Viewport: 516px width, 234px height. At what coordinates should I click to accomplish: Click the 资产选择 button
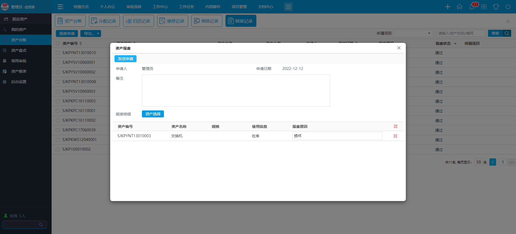[153, 114]
